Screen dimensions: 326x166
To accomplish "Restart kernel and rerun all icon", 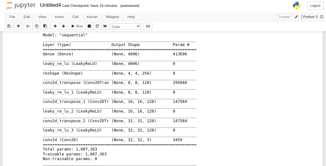I will pos(105,26).
